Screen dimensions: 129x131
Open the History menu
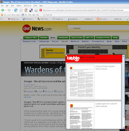tap(19, 6)
